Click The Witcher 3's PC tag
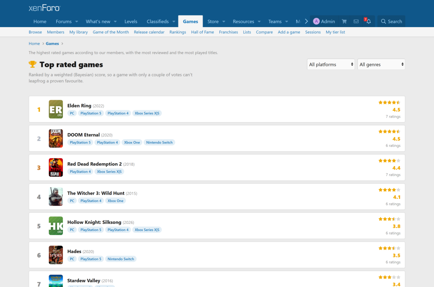This screenshot has width=434, height=287. pyautogui.click(x=72, y=200)
